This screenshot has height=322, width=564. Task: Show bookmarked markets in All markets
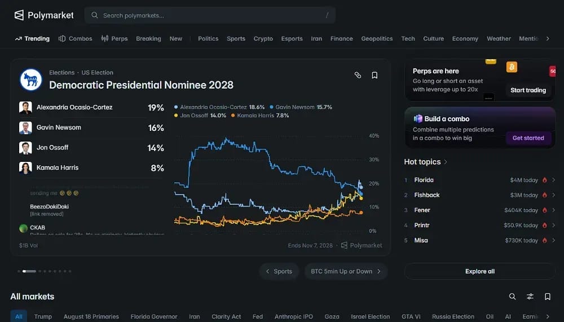pos(548,297)
